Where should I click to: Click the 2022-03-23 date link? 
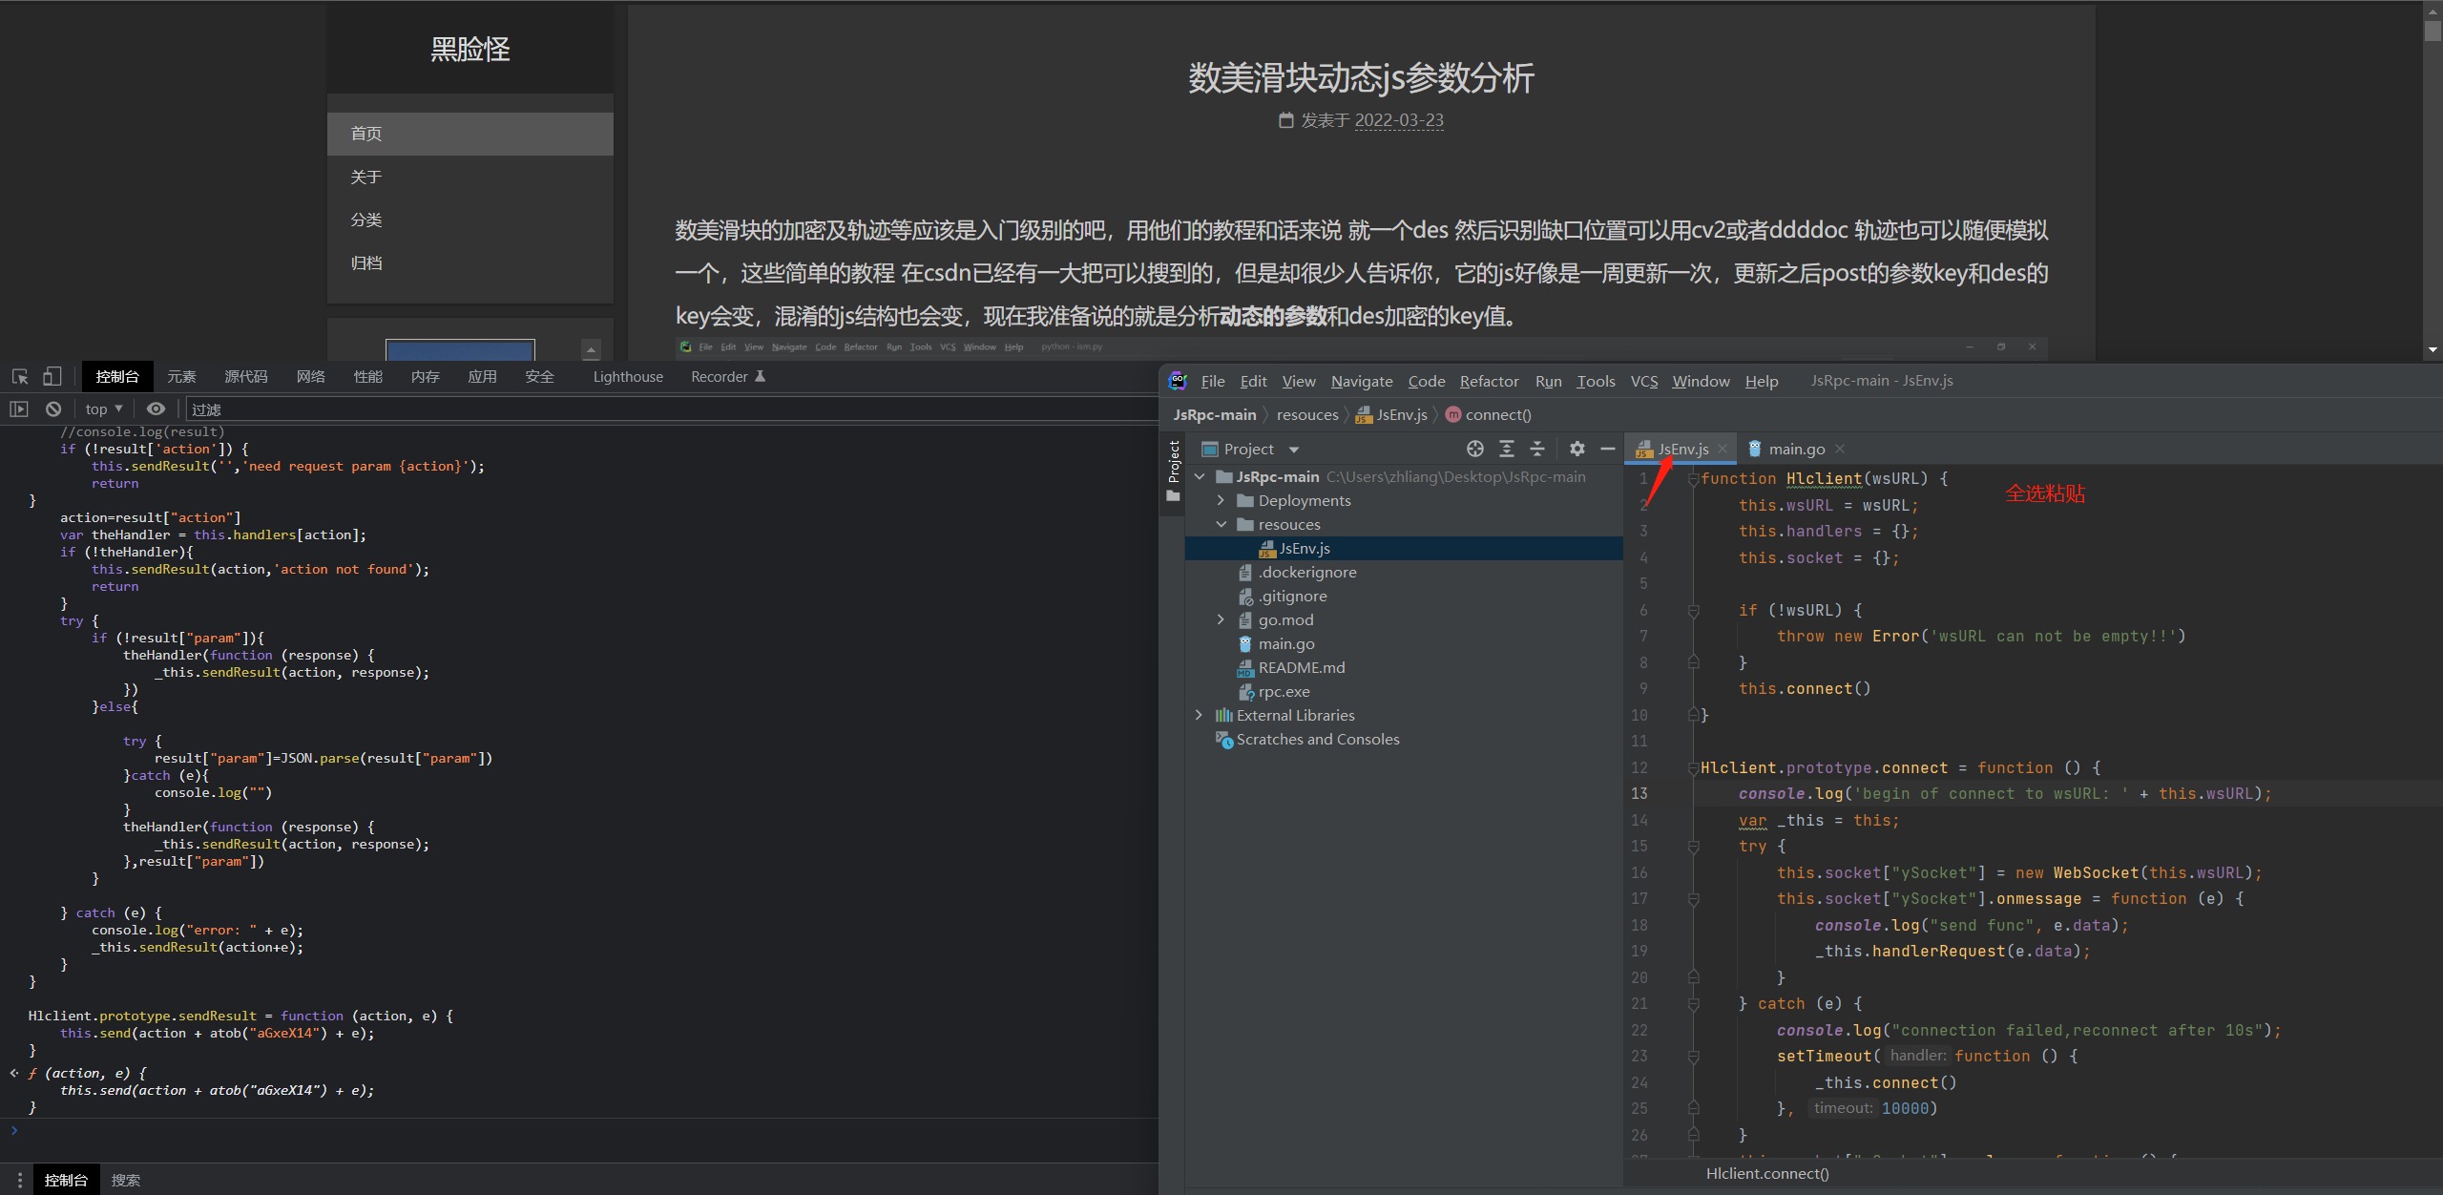click(1398, 120)
